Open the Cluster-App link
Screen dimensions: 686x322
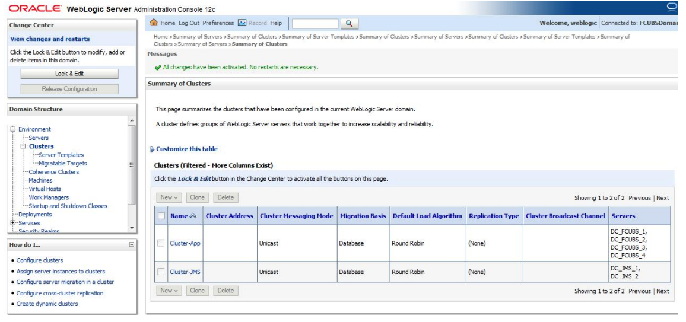click(185, 243)
